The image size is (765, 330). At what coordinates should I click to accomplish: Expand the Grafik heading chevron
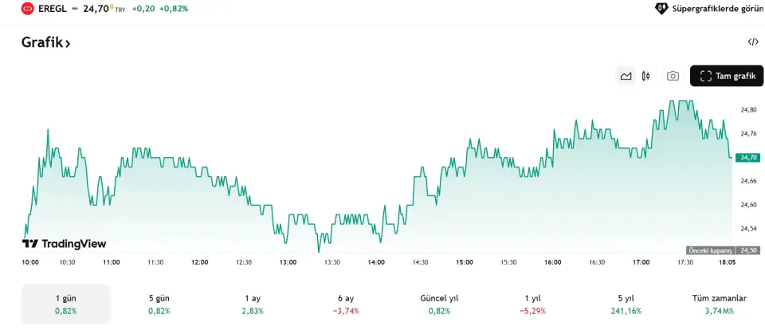(68, 43)
